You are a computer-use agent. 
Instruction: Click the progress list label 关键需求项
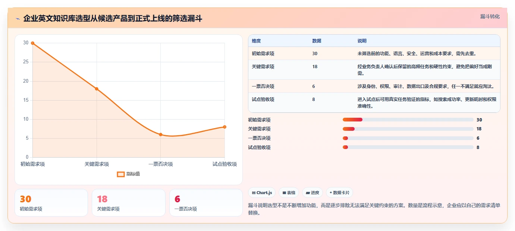tap(259, 129)
